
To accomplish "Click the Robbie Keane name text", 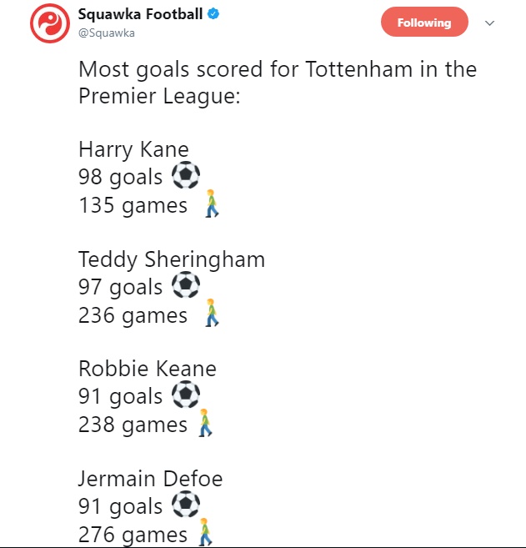I will [x=147, y=369].
